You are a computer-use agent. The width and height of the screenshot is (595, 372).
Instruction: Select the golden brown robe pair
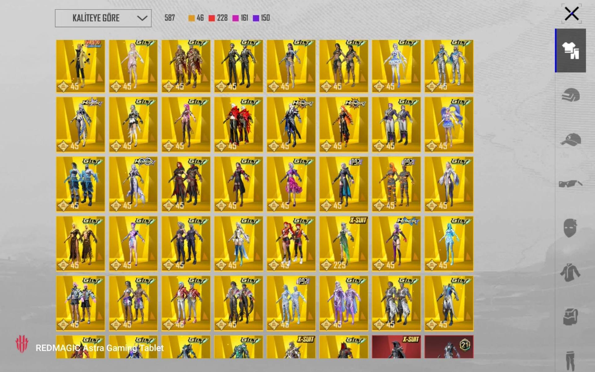click(x=81, y=244)
